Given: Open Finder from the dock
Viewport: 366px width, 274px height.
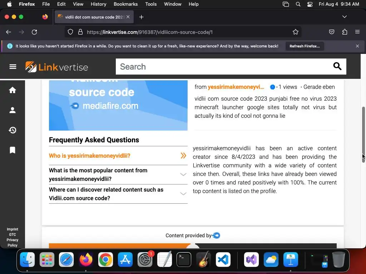Looking at the screenshot, I should pyautogui.click(x=27, y=260).
